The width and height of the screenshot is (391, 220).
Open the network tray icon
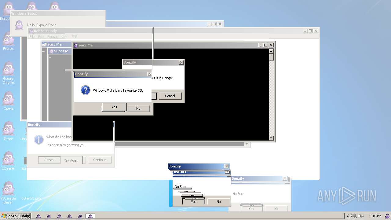point(354,216)
